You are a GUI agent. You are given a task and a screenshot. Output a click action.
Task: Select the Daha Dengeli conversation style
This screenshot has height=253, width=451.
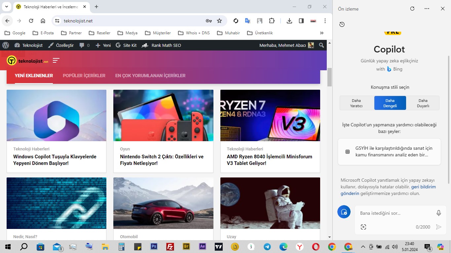point(390,103)
